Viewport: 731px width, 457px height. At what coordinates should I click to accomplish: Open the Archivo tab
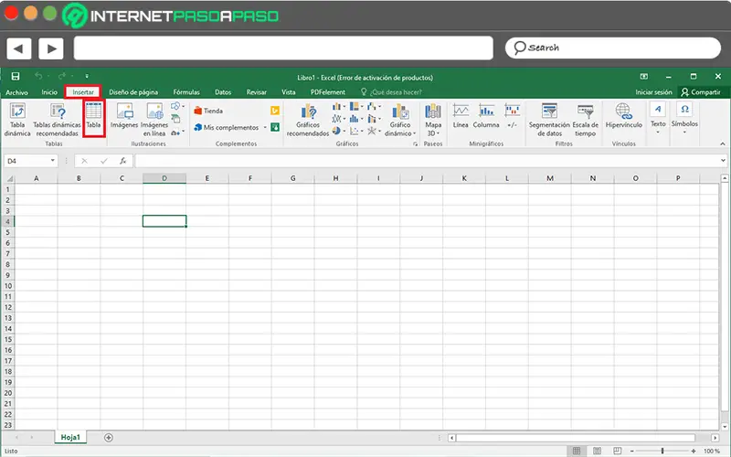coord(16,92)
